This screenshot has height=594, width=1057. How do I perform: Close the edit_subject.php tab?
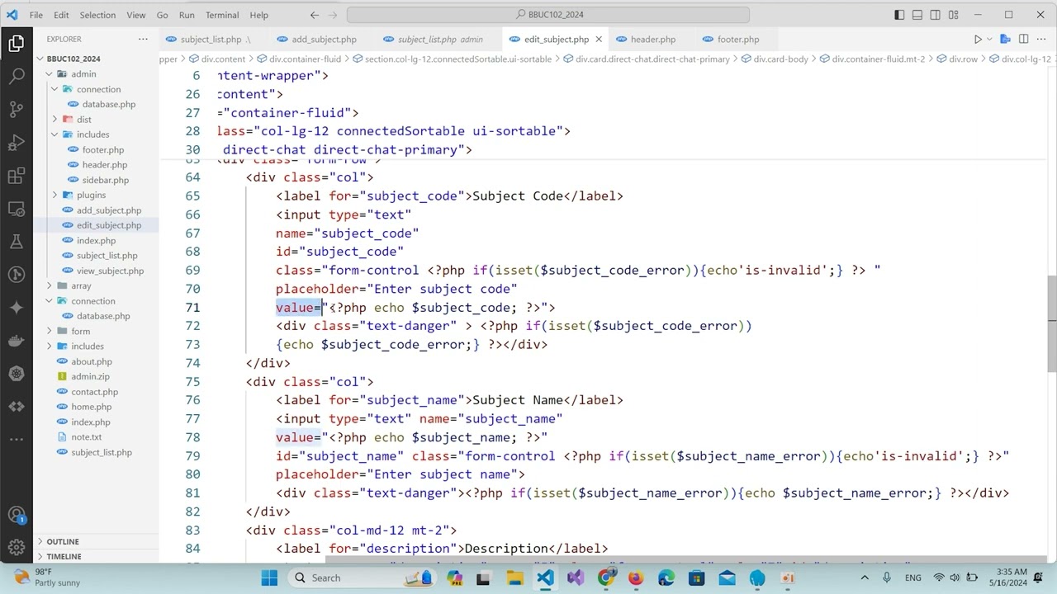click(x=599, y=39)
